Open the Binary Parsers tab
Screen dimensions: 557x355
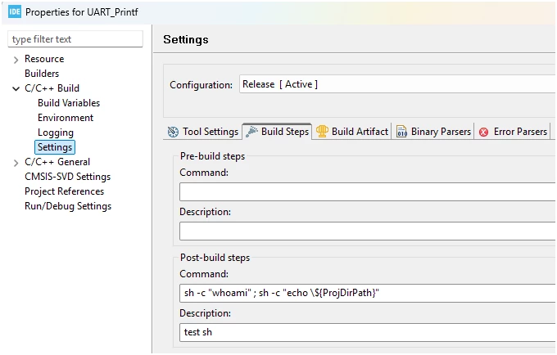[433, 132]
